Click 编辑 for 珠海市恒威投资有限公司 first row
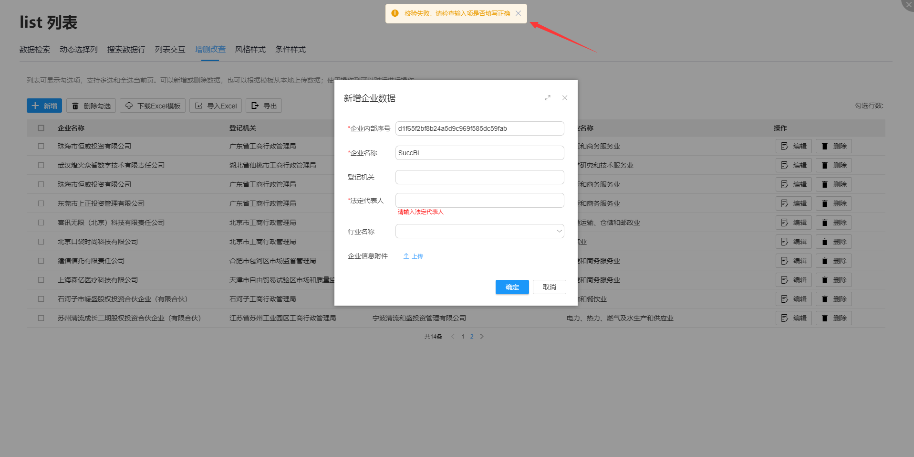 tap(794, 147)
